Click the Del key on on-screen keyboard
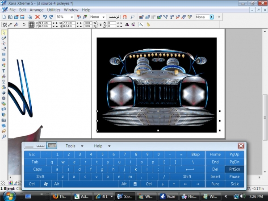Image resolution: width=268 pixels, height=201 pixels. 215,169
